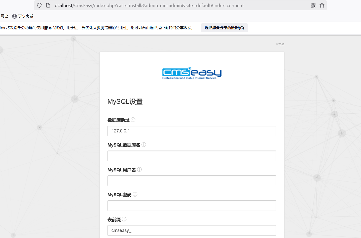
Task: Focus the MySQL数据库名 input field
Action: (192, 156)
